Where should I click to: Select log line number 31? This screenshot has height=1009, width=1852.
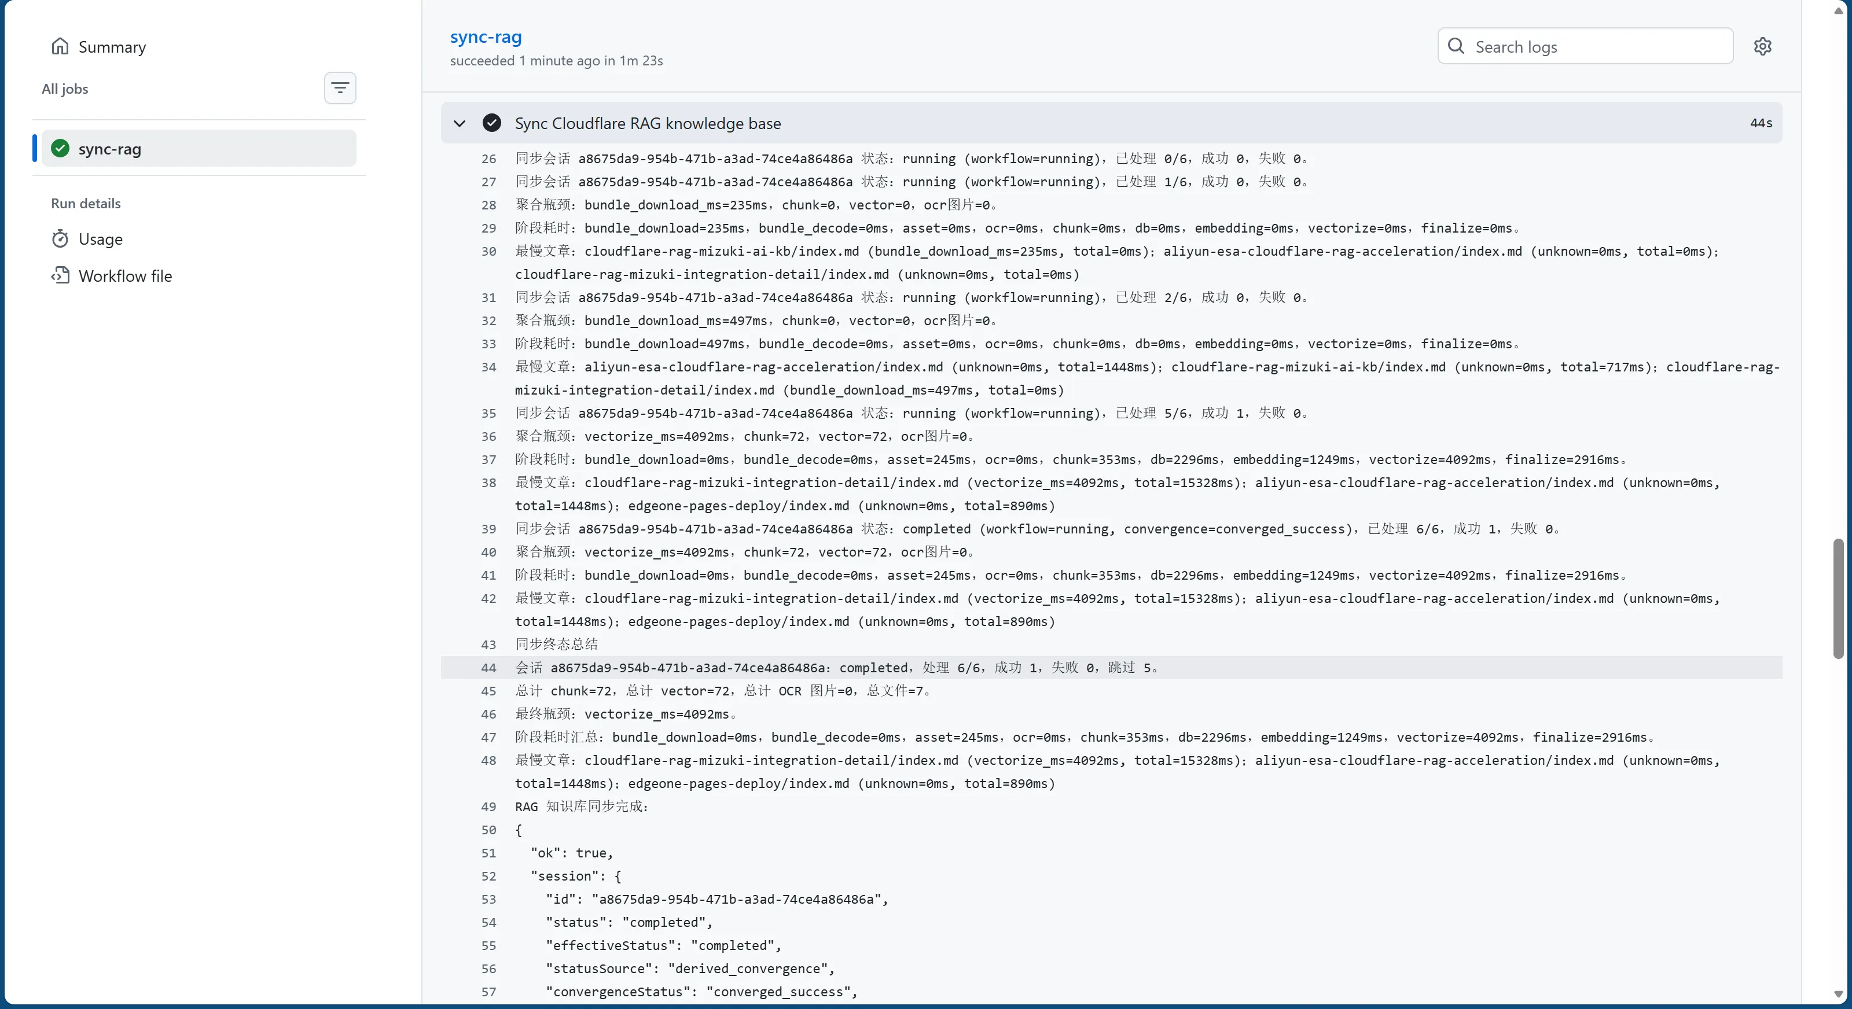tap(489, 297)
